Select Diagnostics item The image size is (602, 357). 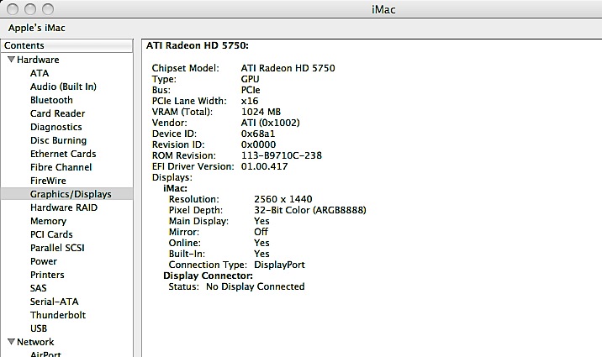pos(56,127)
